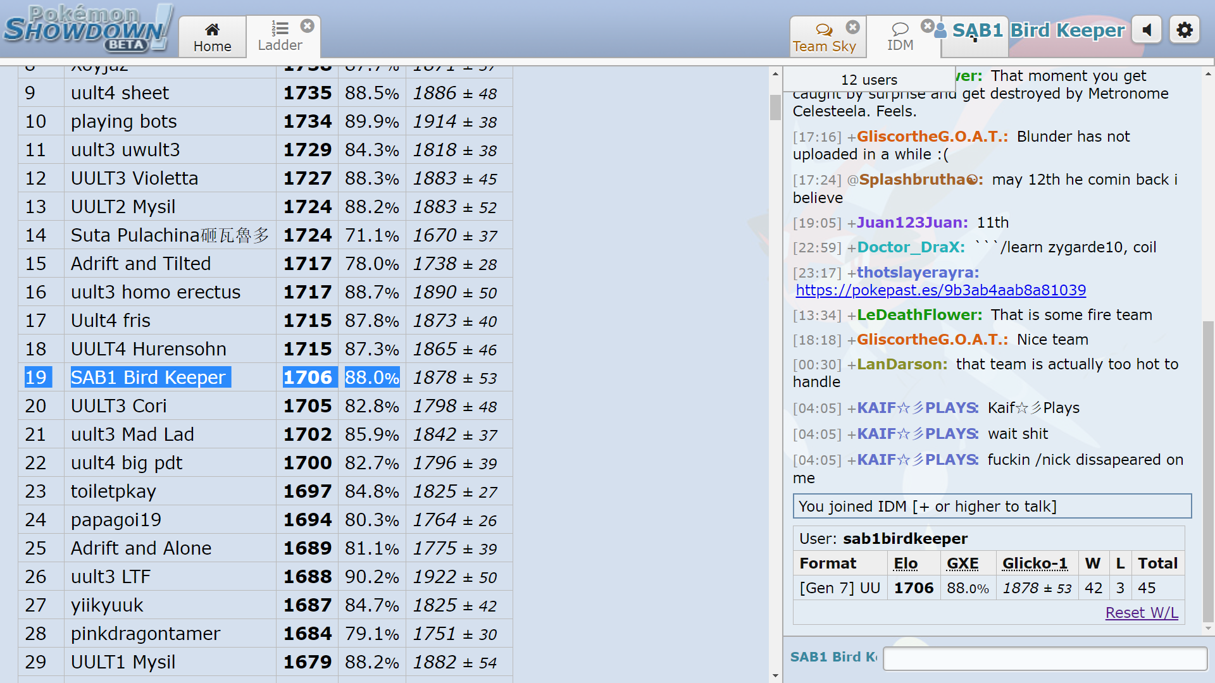Click ladder entry 'yiikyuuk'

(x=107, y=605)
